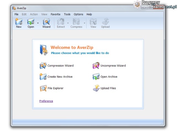Select the Create New Archive icon
Viewport: 177px width, 133px height.
tap(43, 77)
